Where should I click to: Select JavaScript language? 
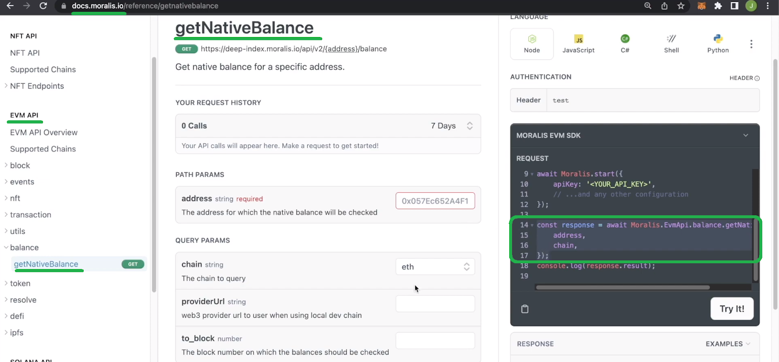578,44
